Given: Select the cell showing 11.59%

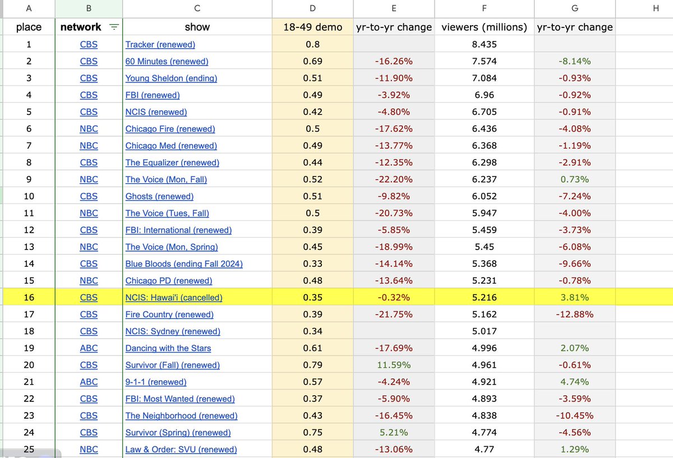Looking at the screenshot, I should [x=394, y=365].
